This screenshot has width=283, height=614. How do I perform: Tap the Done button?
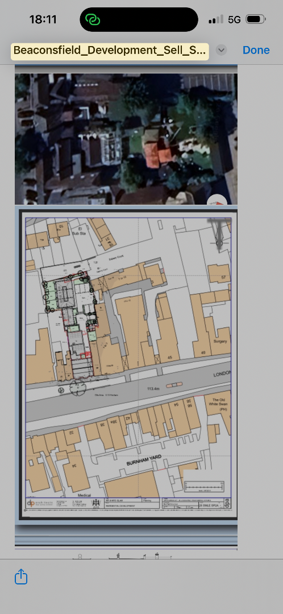click(x=256, y=50)
